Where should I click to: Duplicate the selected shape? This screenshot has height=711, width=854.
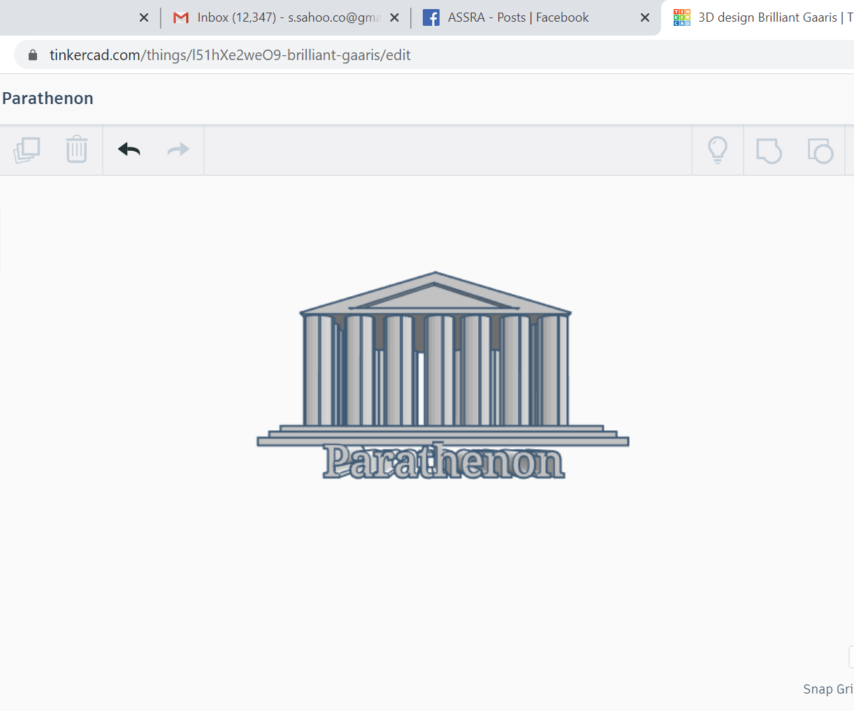27,149
